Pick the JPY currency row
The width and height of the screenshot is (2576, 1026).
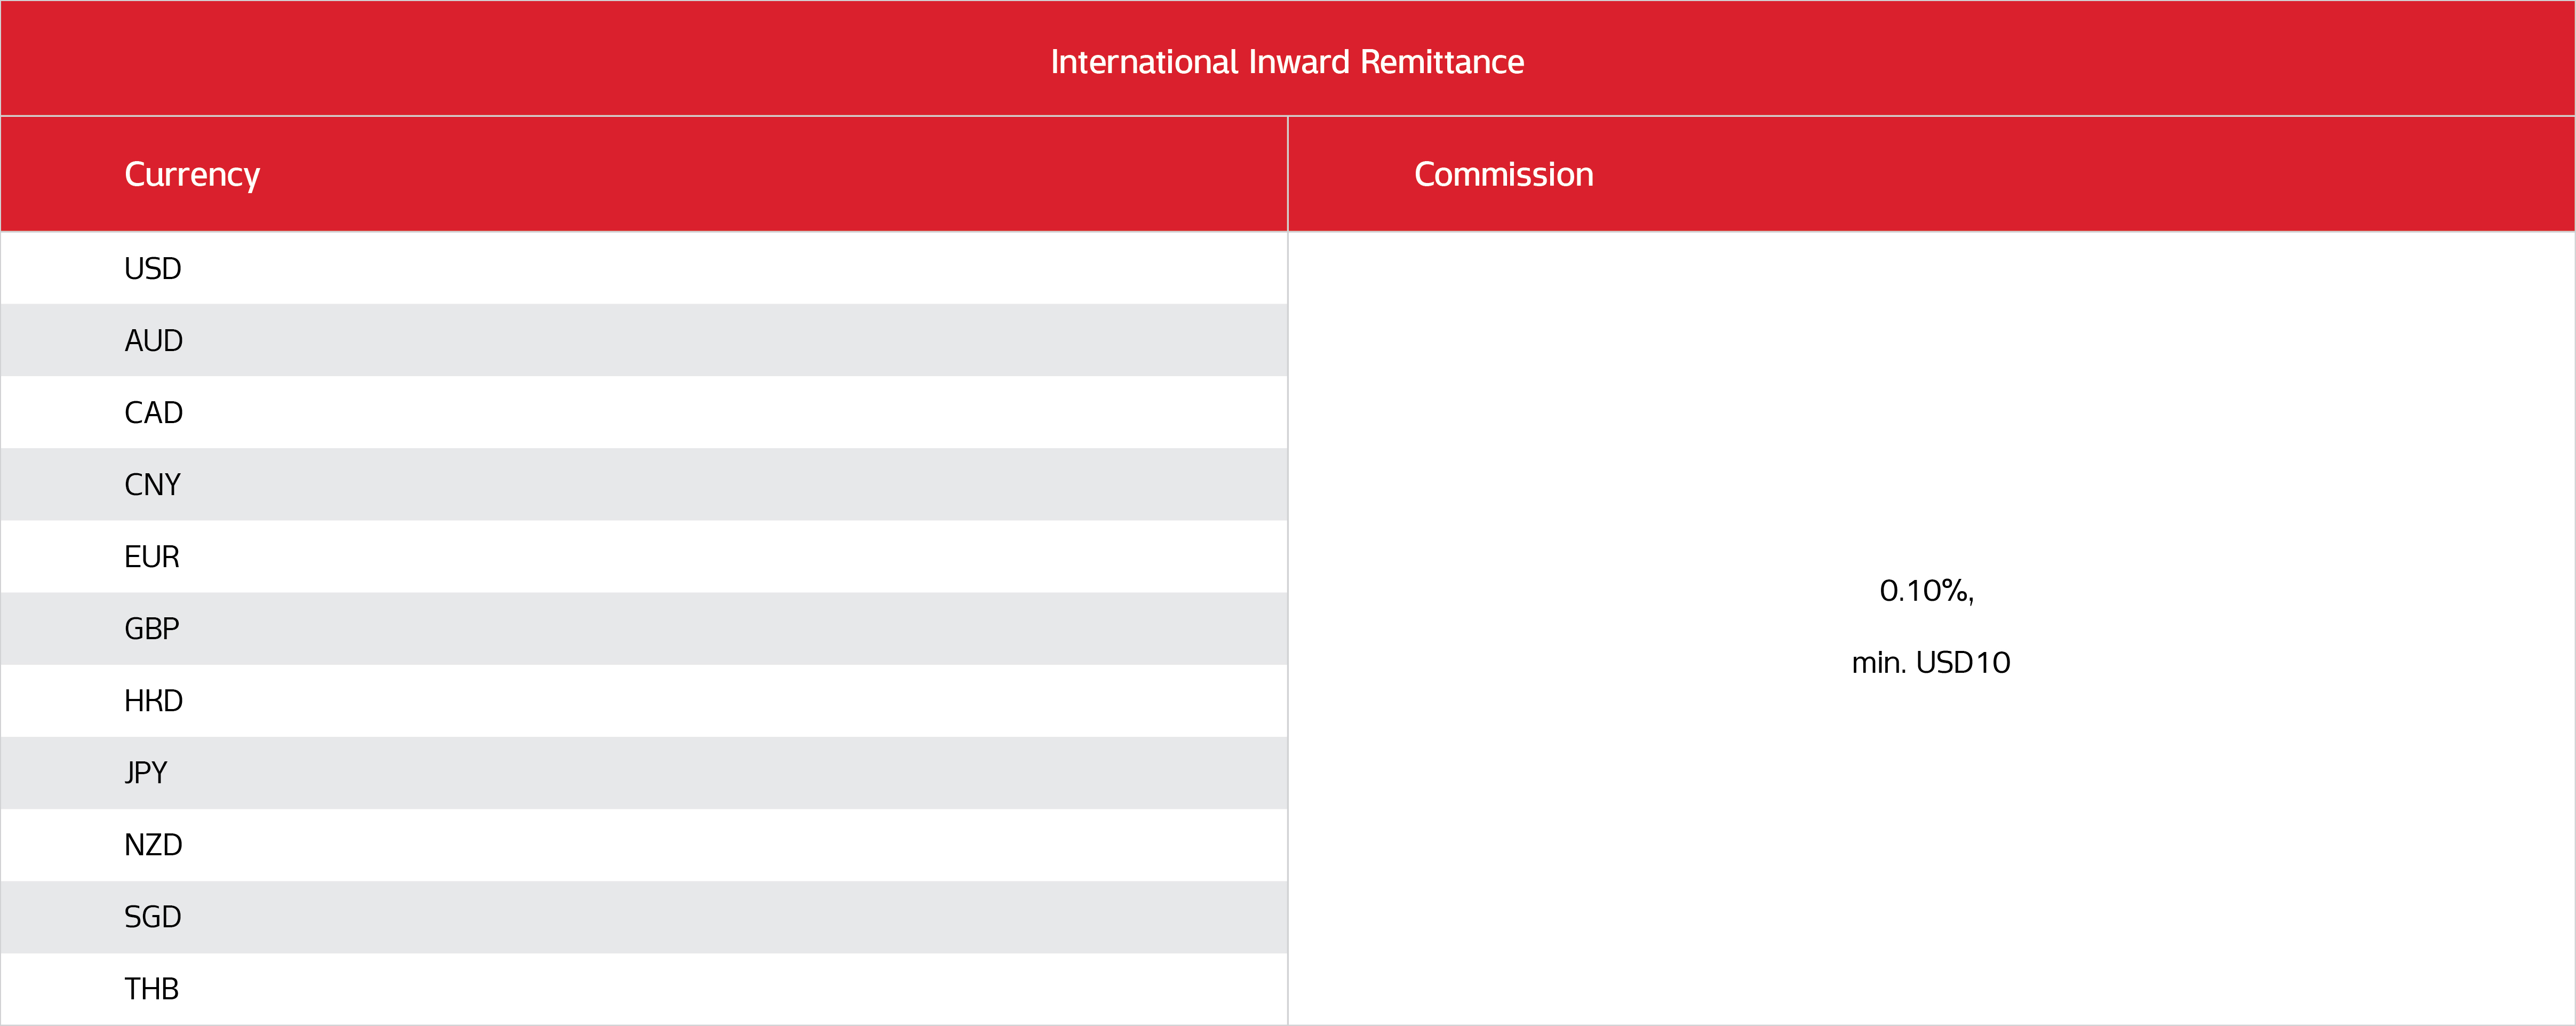pos(644,773)
